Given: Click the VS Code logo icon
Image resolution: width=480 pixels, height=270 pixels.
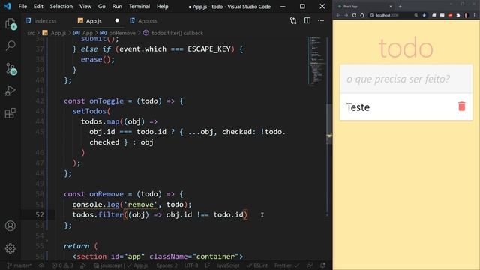Looking at the screenshot, I should 7,6.
